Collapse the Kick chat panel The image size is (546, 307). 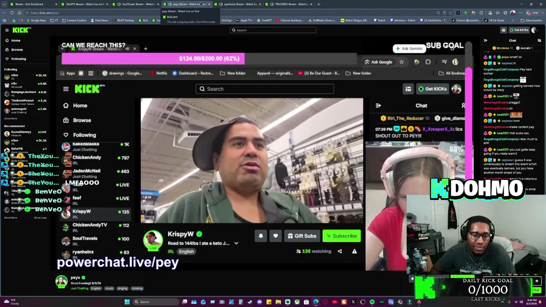[x=485, y=41]
